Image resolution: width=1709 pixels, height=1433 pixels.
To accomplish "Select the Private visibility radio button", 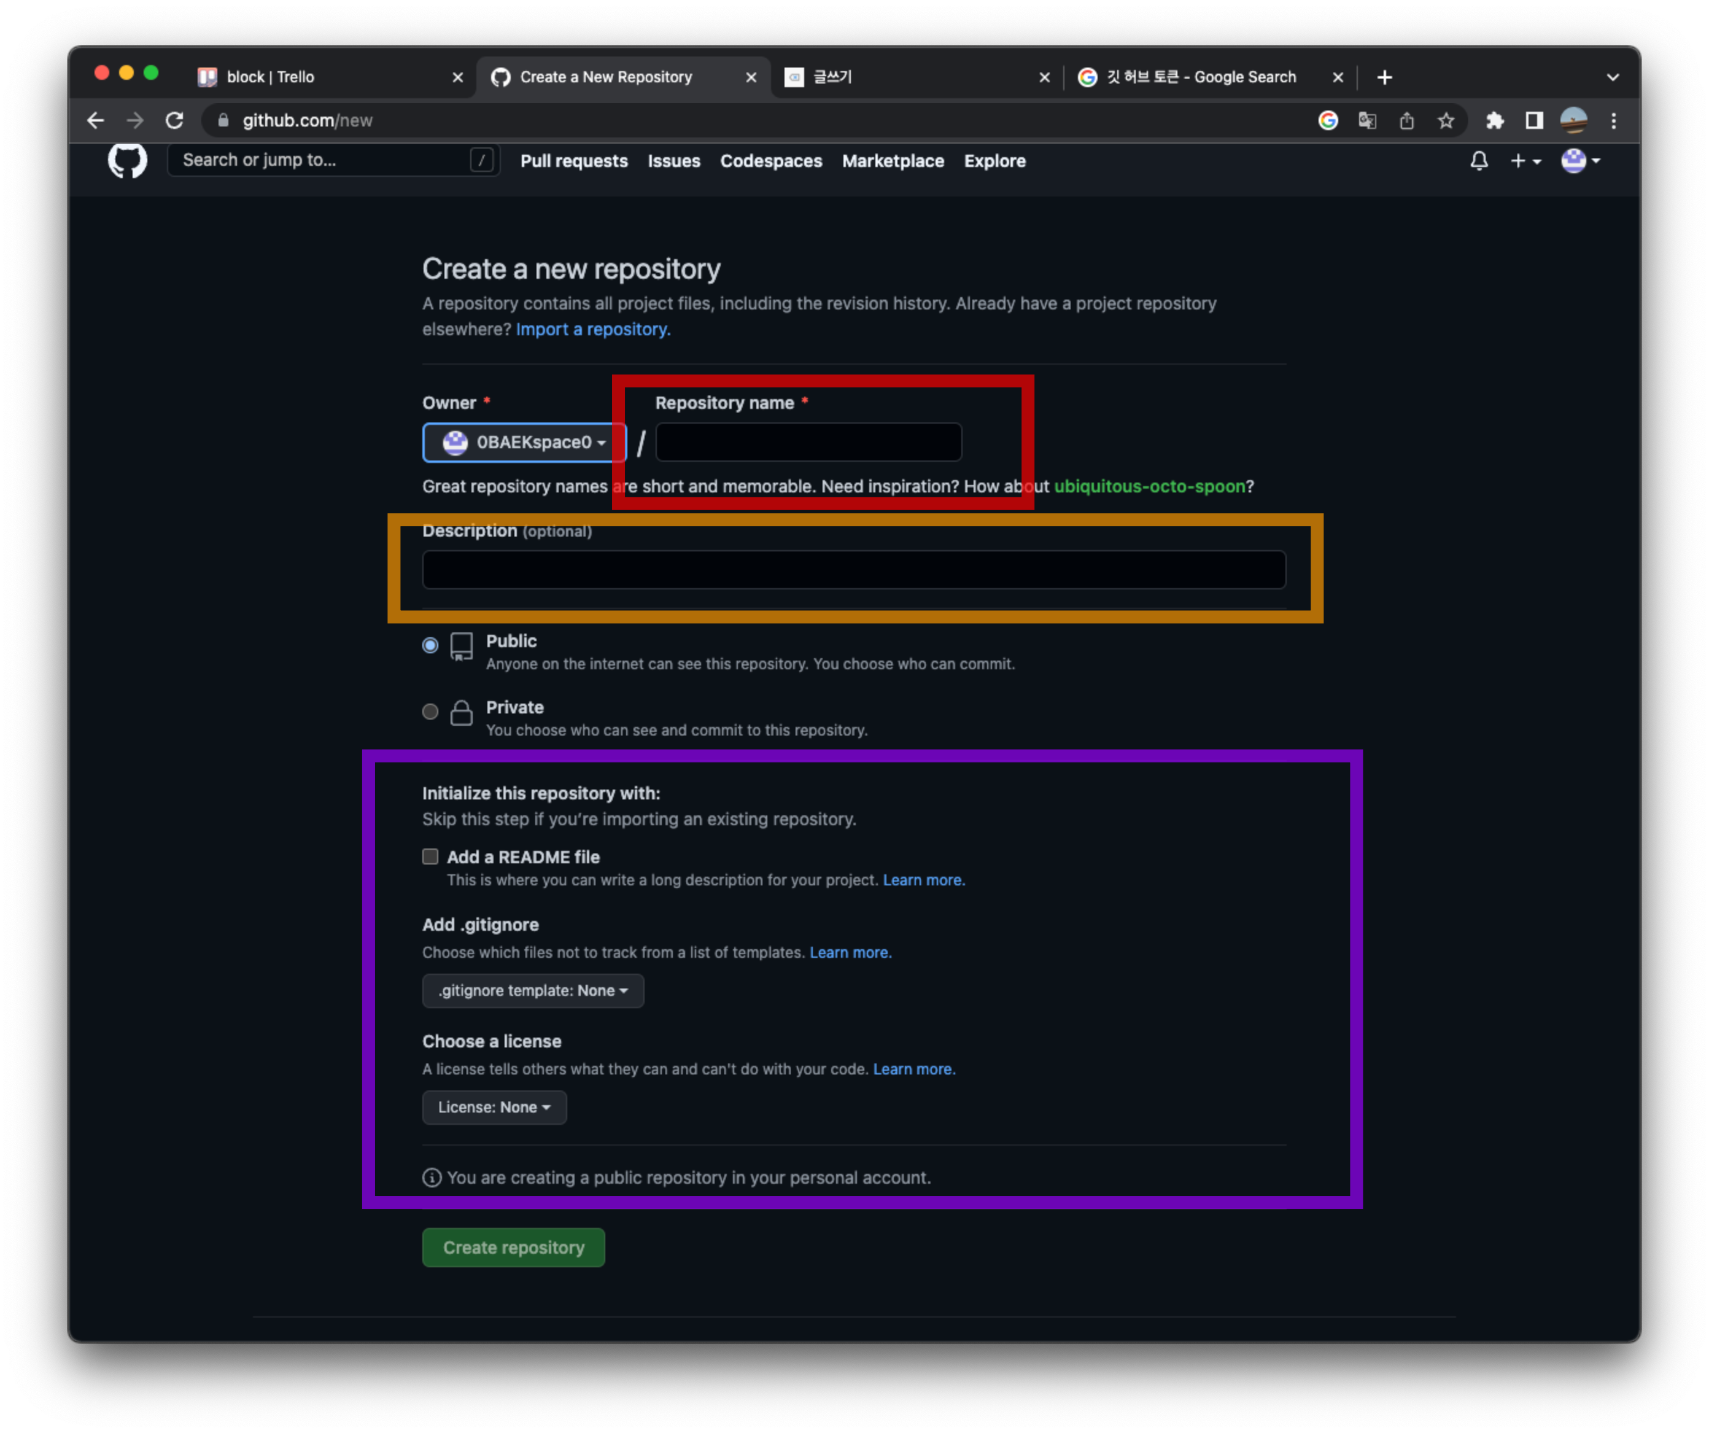I will pyautogui.click(x=430, y=711).
